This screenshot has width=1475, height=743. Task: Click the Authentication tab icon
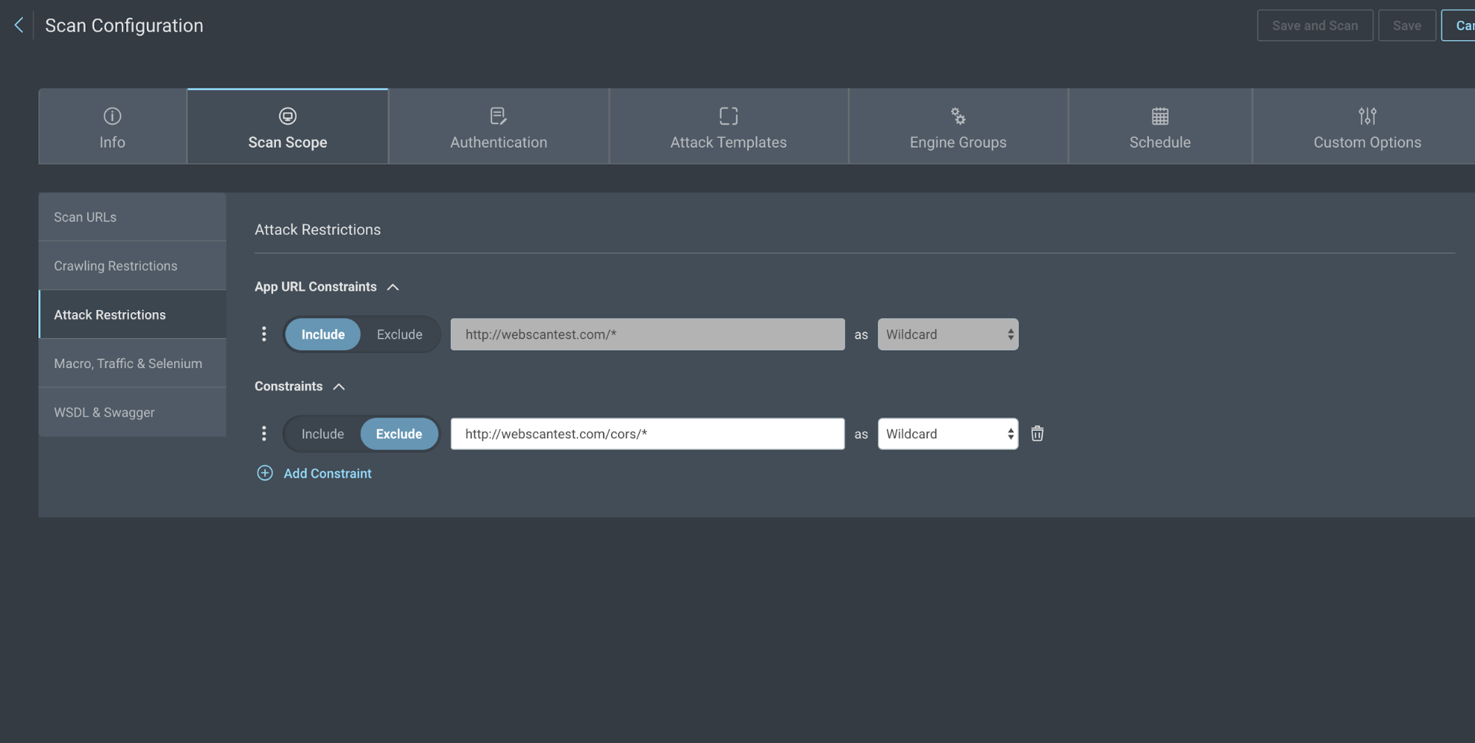tap(498, 116)
